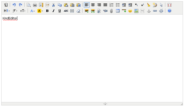Insert a bulleted list
Viewport: 184px width, 107px height.
tap(118, 5)
